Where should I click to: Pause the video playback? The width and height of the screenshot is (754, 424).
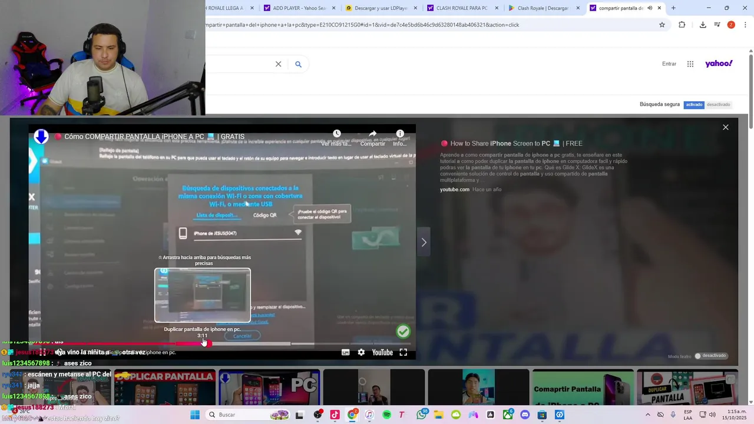pos(42,352)
